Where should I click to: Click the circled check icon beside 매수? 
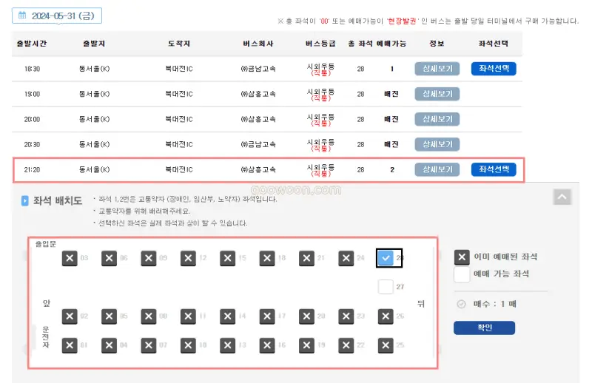tap(461, 304)
